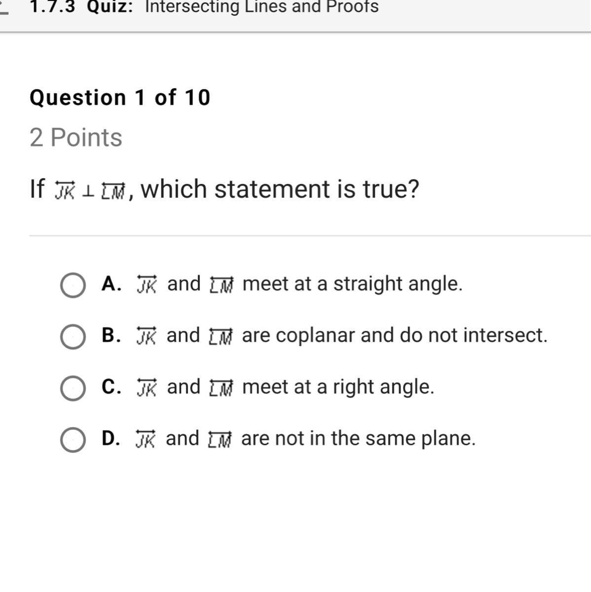Click the JK line symbol in the question
591x592 pixels.
65,191
